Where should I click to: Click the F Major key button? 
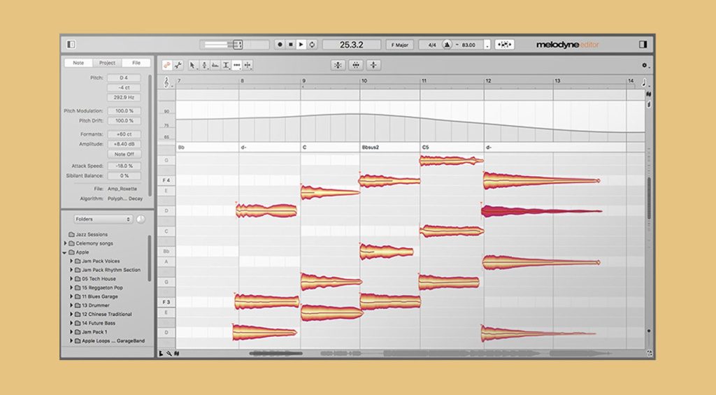click(399, 45)
